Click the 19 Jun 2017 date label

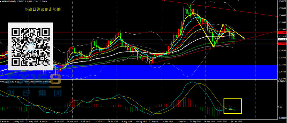click(58, 121)
